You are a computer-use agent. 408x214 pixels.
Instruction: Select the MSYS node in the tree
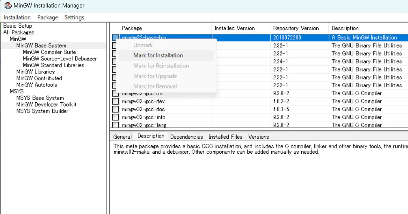[x=16, y=91]
